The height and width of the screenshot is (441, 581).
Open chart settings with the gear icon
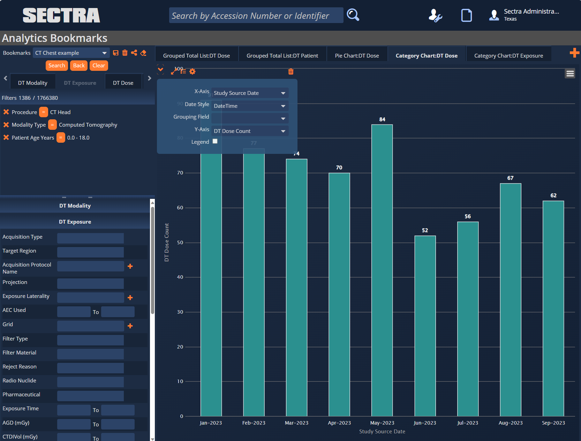click(193, 72)
